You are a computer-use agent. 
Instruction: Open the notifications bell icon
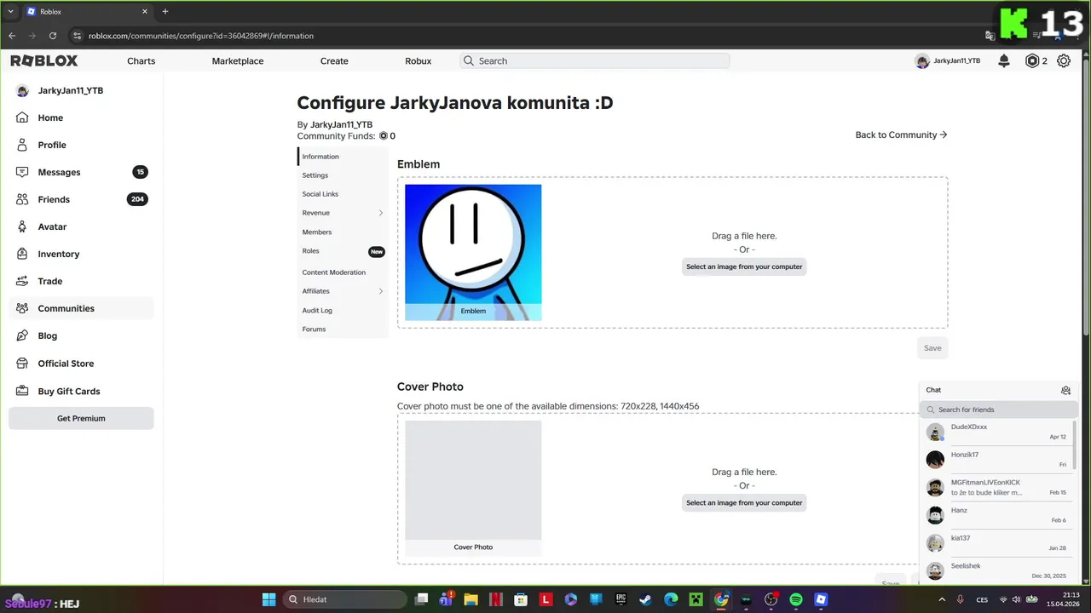(x=1004, y=61)
